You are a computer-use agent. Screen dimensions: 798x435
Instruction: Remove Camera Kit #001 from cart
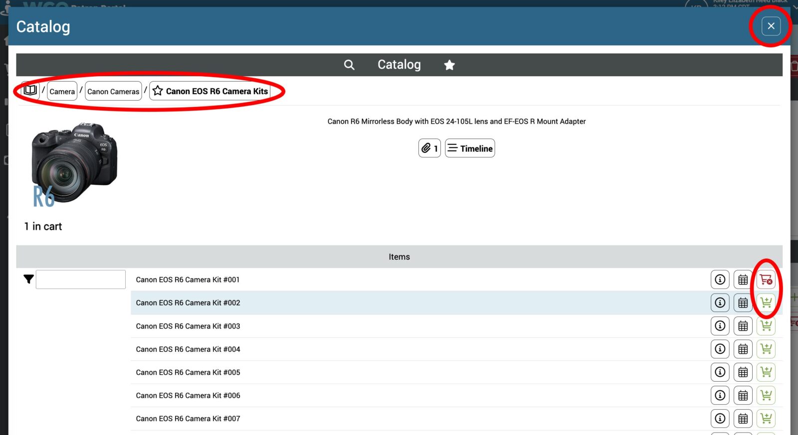click(x=766, y=280)
